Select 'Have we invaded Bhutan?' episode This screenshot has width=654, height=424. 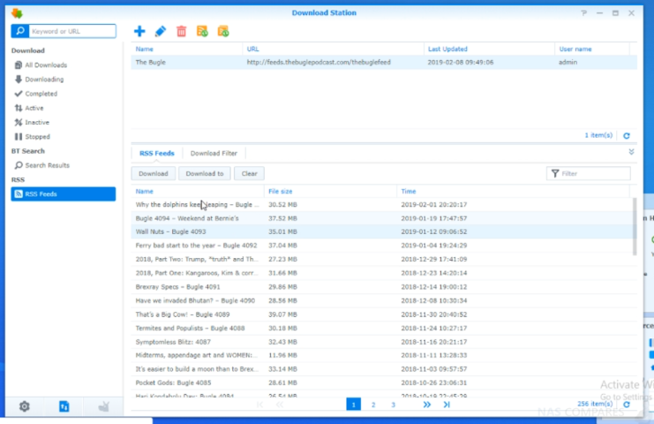(x=384, y=300)
